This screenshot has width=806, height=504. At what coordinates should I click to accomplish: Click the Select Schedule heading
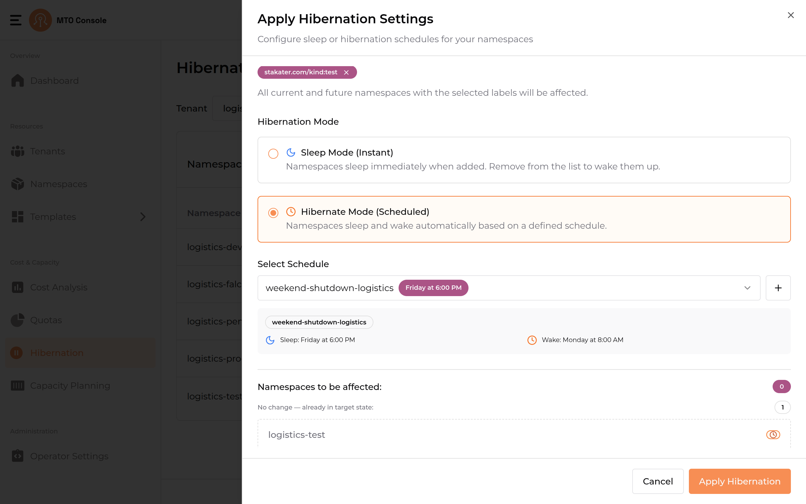(293, 264)
